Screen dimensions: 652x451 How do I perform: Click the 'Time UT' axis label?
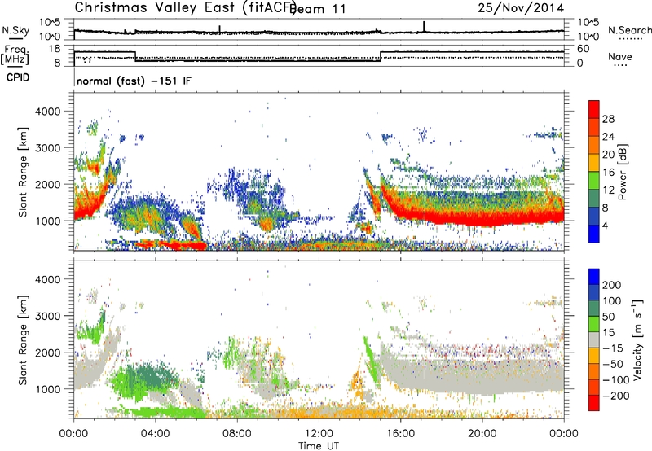point(319,445)
